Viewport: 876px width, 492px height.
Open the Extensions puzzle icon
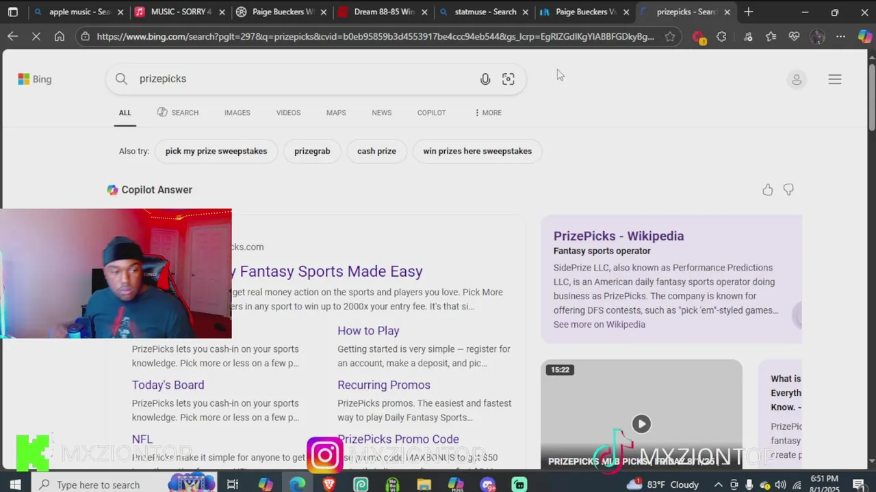tap(721, 37)
